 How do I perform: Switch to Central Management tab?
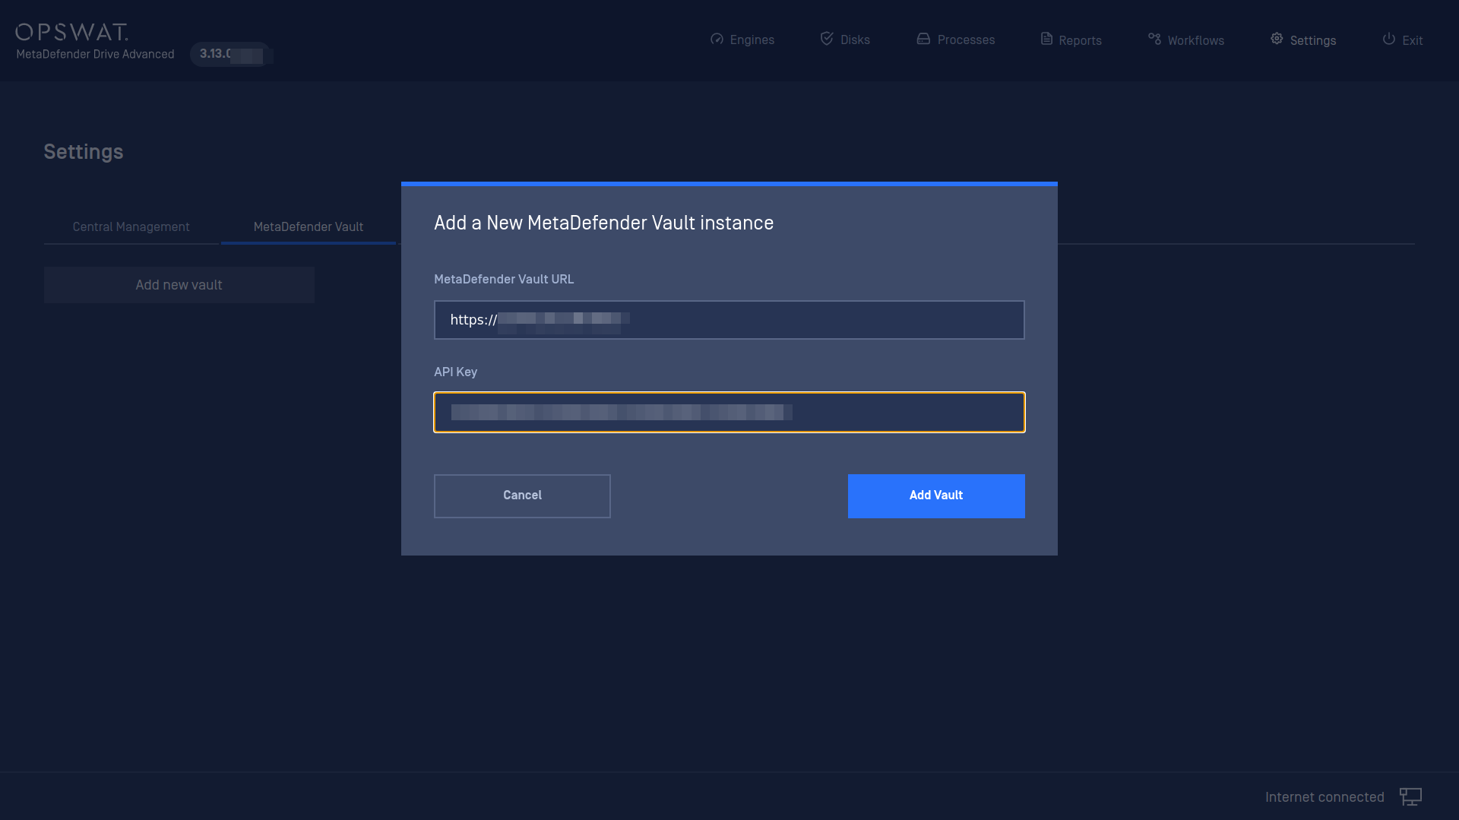pyautogui.click(x=131, y=227)
